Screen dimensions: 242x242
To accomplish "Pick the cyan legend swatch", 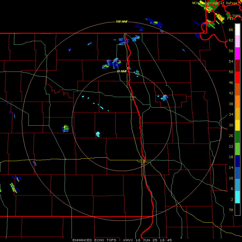I will (237, 197).
